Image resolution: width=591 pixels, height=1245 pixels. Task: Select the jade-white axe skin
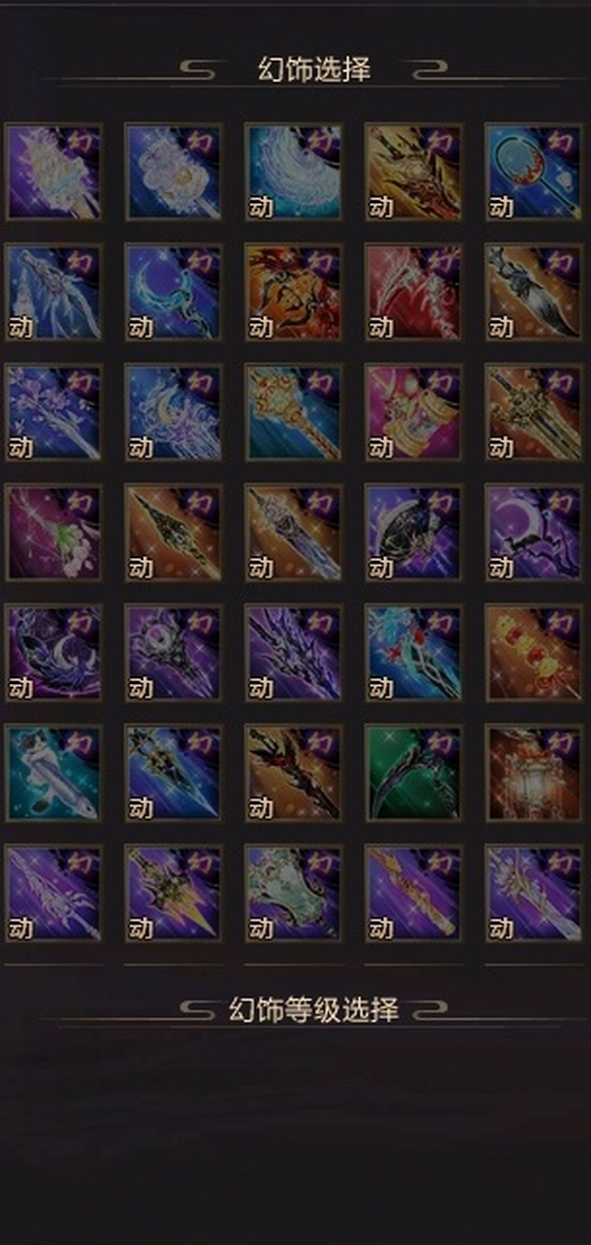click(x=294, y=893)
